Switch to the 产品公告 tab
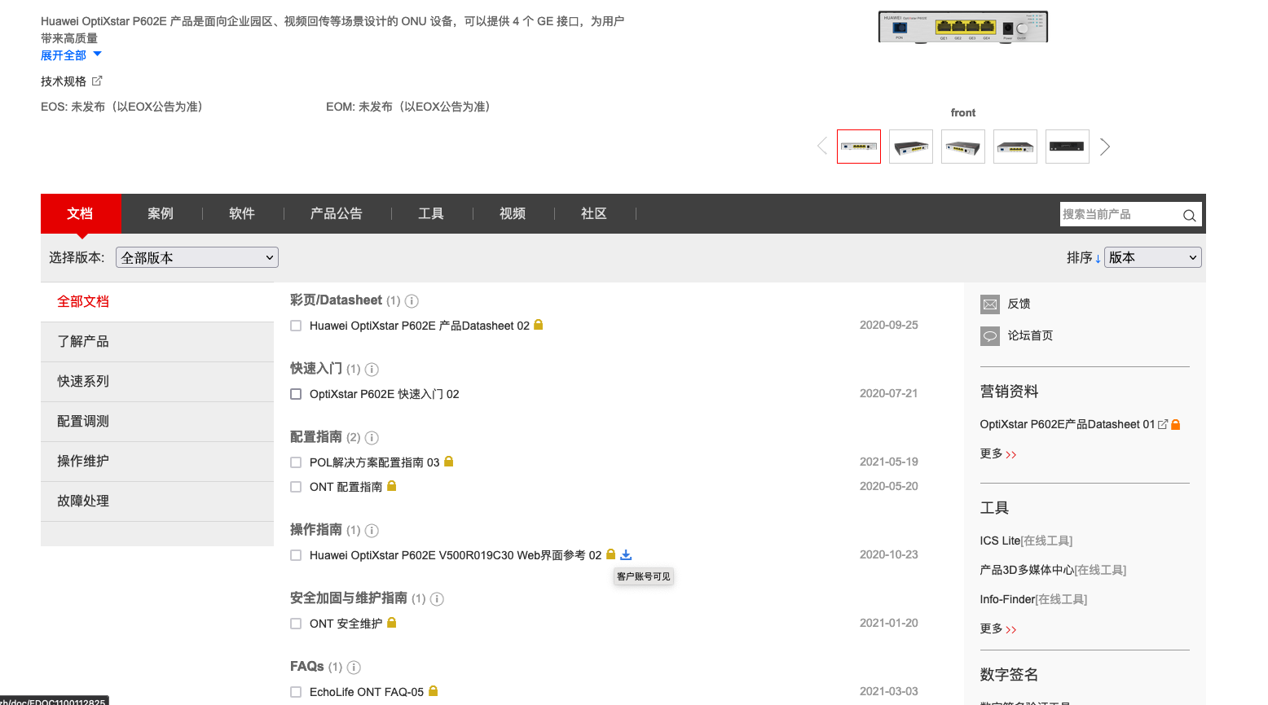 [x=337, y=213]
